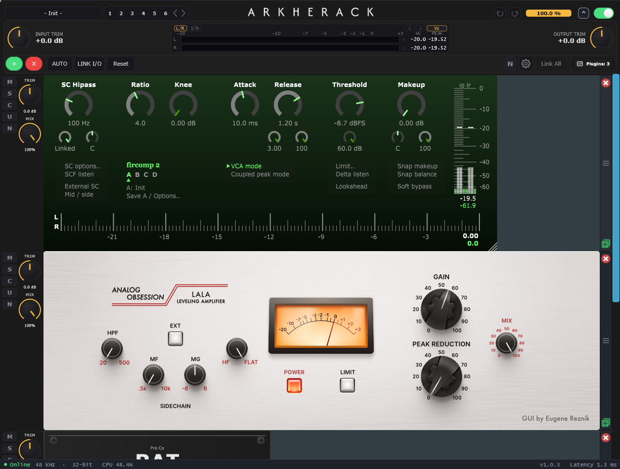Click the N icon next to settings gear
This screenshot has width=620, height=469.
[510, 64]
